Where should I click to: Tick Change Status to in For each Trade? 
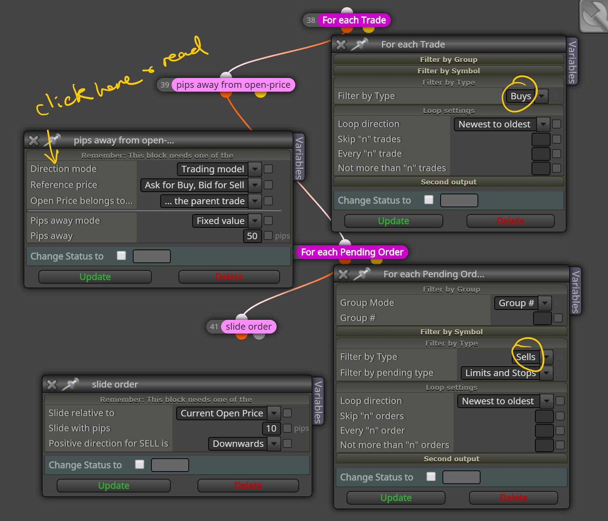point(429,200)
